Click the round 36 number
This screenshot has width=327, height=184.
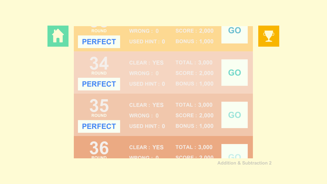coord(99,148)
